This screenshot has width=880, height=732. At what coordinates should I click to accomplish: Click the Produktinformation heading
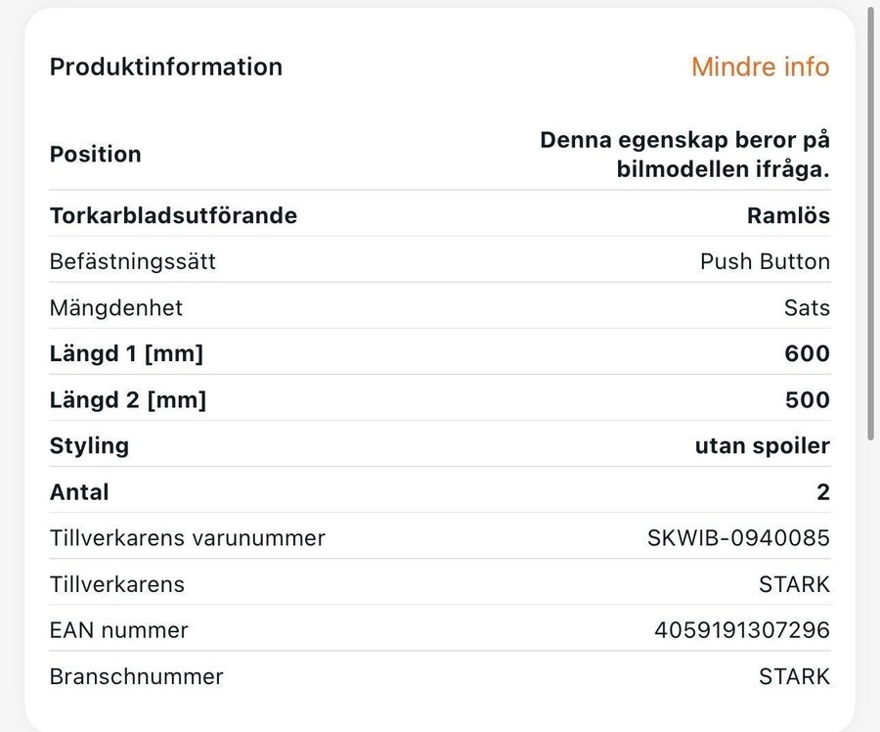click(165, 67)
